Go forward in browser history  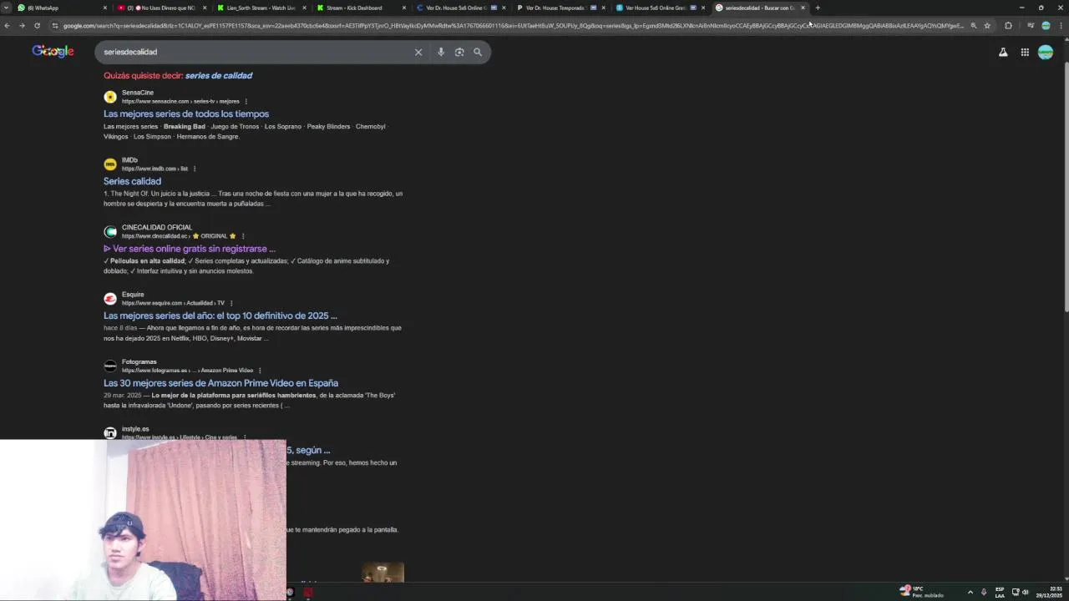click(x=22, y=25)
